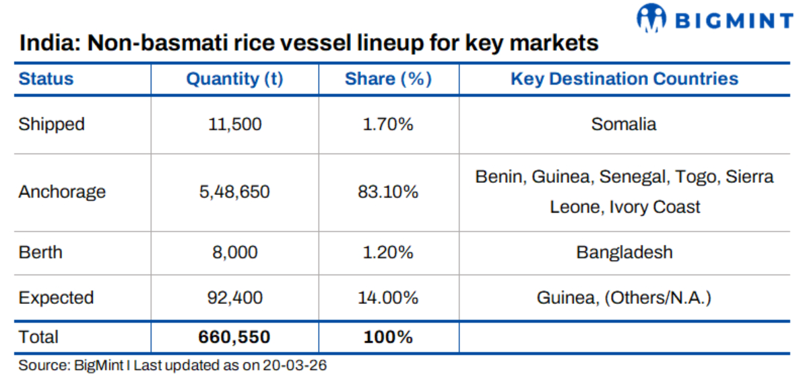Click the Bangladesh destination cell

coord(624,253)
